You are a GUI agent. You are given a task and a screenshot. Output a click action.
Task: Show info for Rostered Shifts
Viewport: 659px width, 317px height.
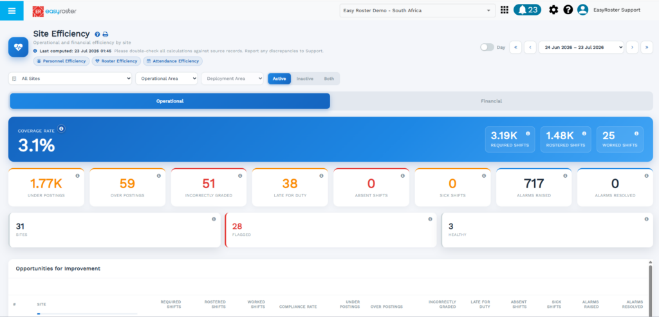click(x=584, y=133)
